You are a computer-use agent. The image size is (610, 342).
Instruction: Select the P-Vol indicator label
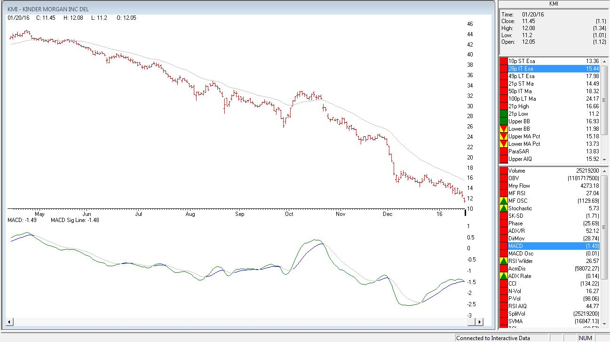515,299
